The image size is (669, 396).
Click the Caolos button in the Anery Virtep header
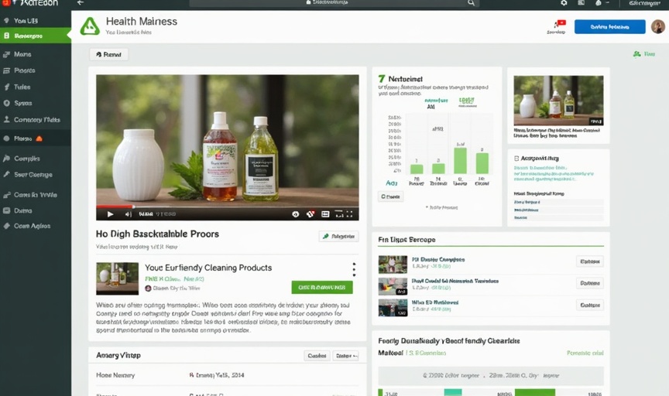tap(317, 356)
